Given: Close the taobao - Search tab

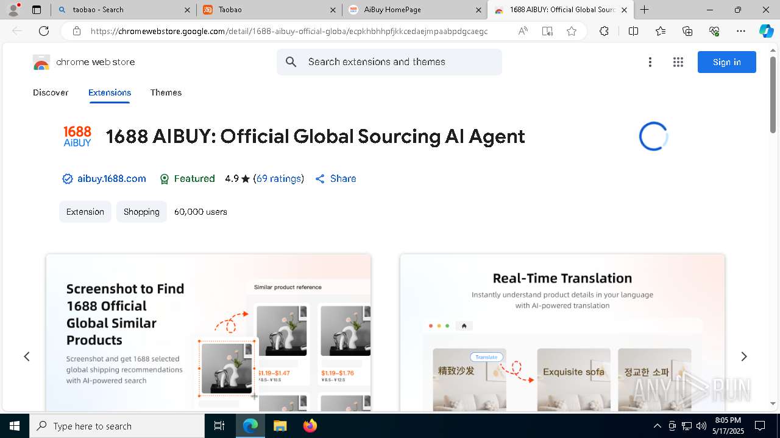Looking at the screenshot, I should pos(187,10).
